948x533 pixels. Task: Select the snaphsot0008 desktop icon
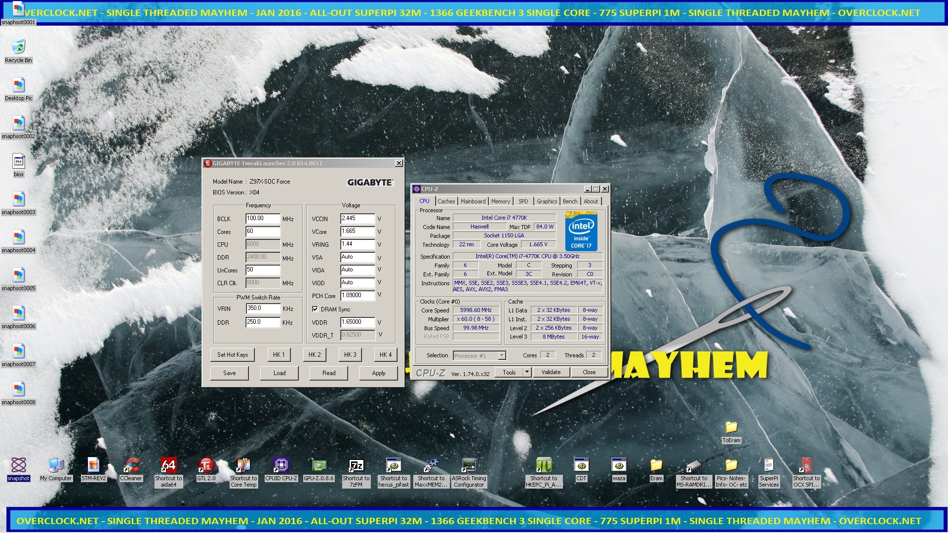[18, 393]
